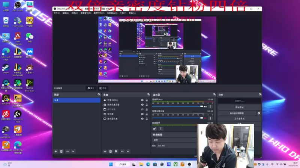300x168 pixels.
Task: Click the 开始录制 start recording button
Action: pos(239,108)
